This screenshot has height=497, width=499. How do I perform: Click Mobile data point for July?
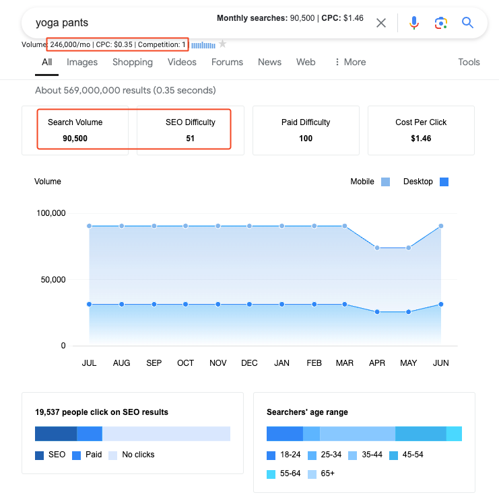tap(89, 226)
